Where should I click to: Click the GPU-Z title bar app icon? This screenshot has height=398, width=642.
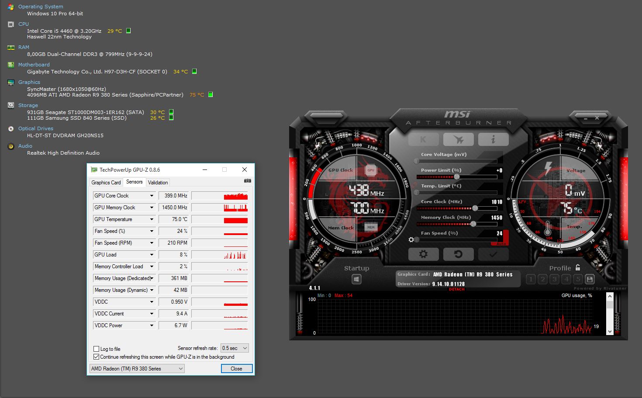93,170
